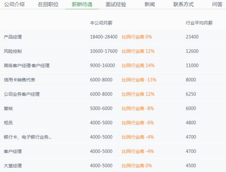The width and height of the screenshot is (226, 172).
Task: Click 比同行业高 12% in 公司业务客户经理 row
Action: click(138, 94)
